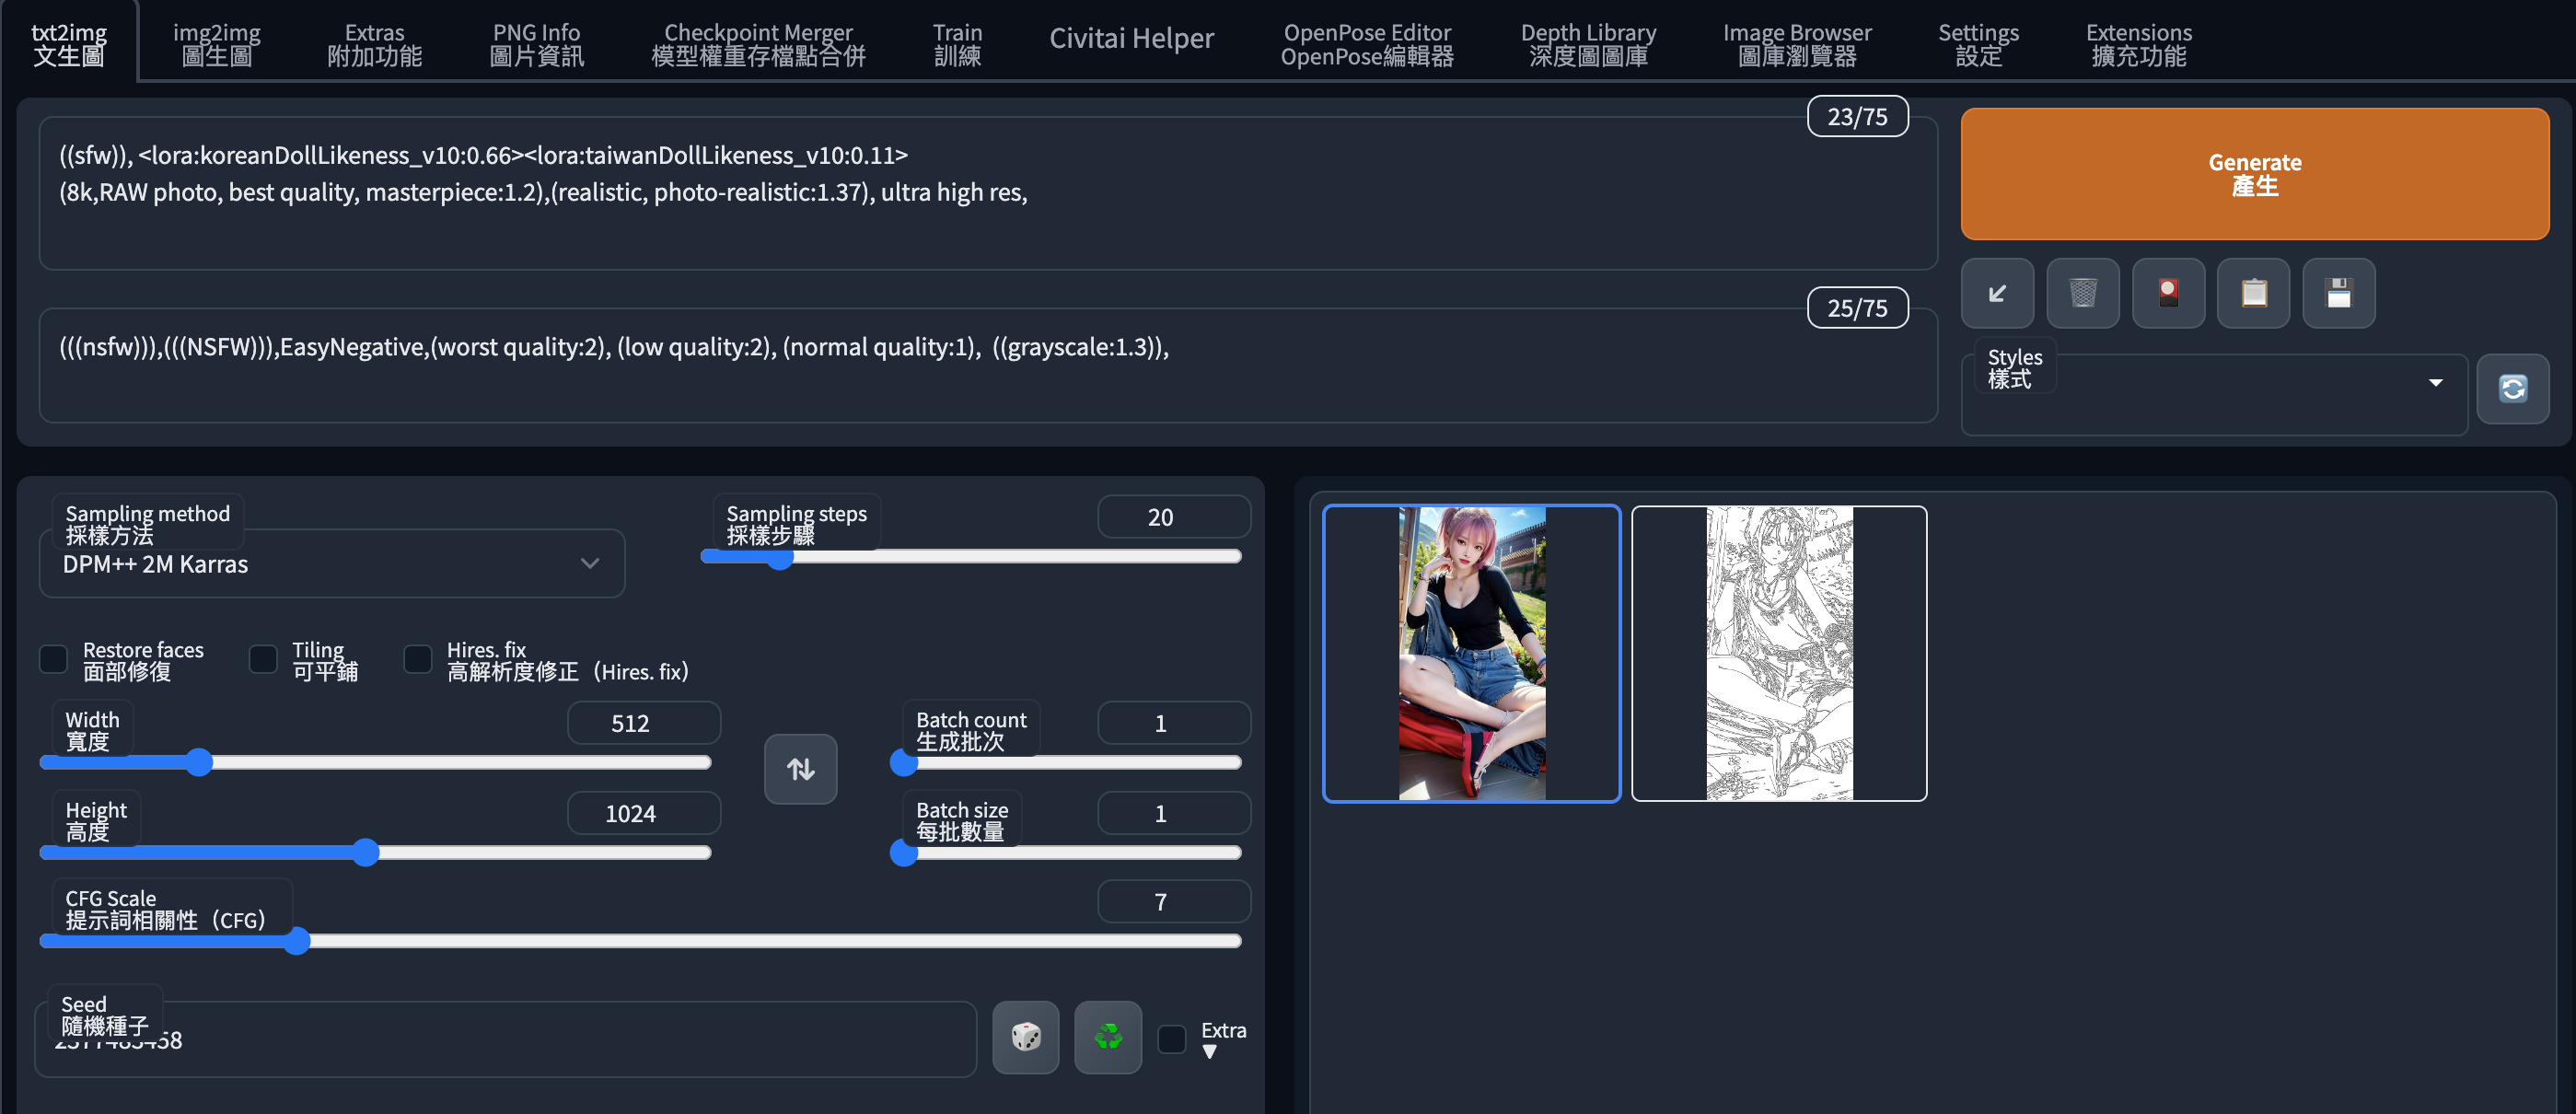Click the dice icon to randomize seed
The width and height of the screenshot is (2576, 1114).
pos(1025,1037)
